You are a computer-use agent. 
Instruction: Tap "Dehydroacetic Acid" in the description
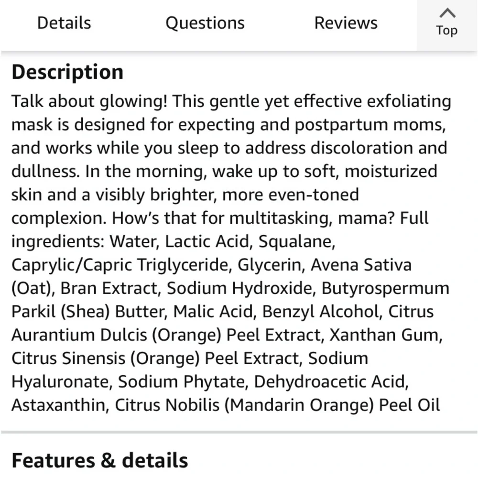(331, 381)
